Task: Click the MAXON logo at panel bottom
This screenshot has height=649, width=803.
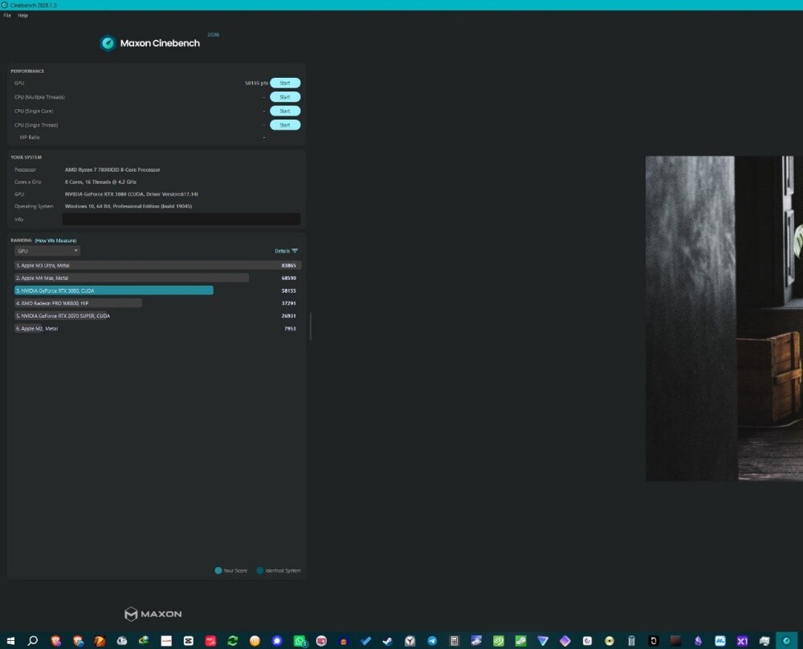Action: (153, 614)
